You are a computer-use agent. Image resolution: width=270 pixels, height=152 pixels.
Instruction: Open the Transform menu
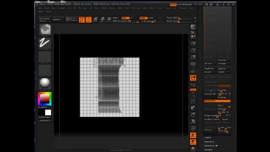[183, 8]
